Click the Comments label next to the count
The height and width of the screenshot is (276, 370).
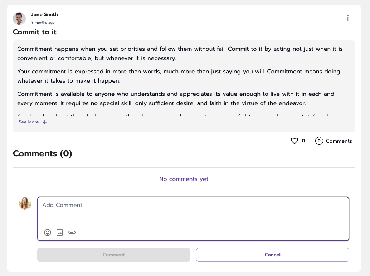click(x=339, y=141)
